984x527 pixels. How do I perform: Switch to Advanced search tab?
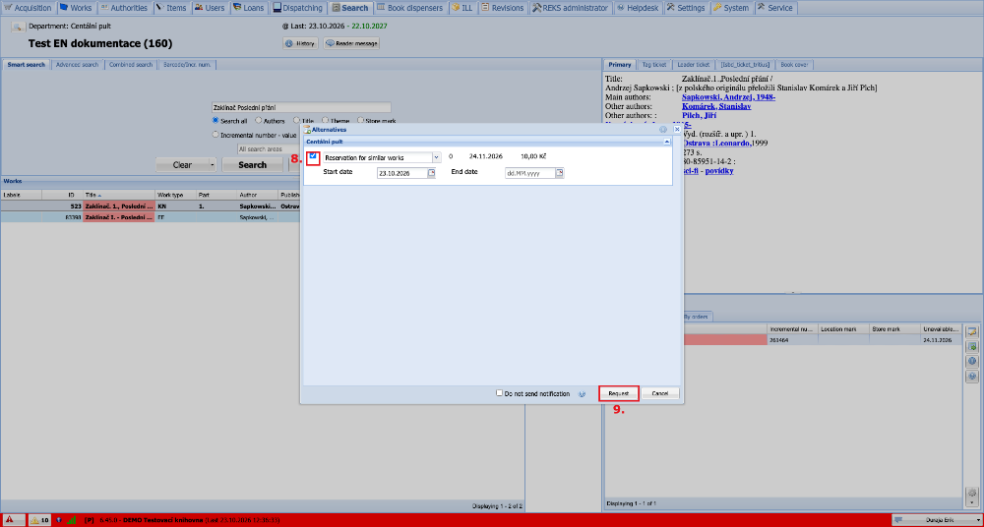[x=77, y=65]
